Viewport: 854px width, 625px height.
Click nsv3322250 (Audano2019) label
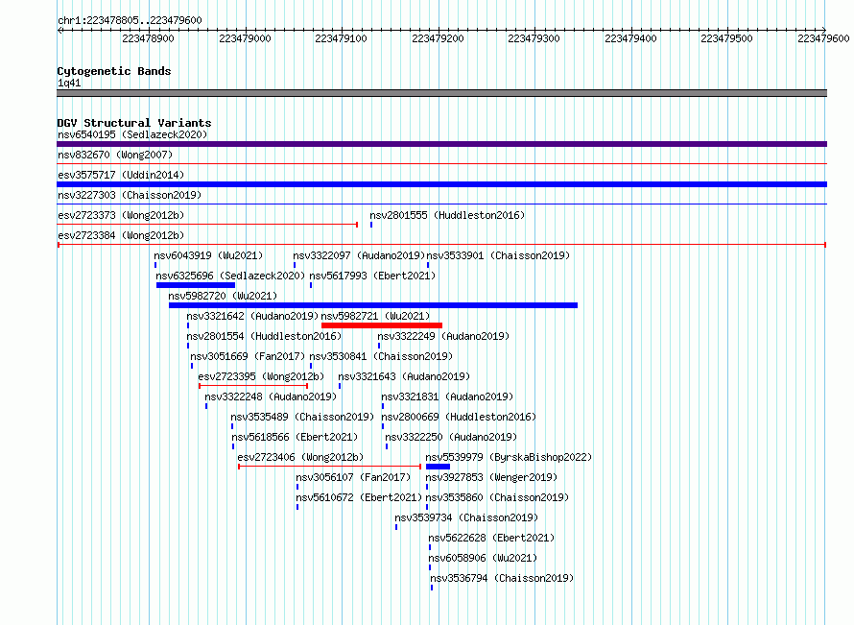(451, 437)
